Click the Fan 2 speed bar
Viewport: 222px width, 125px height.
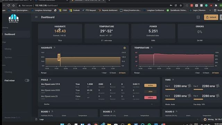tap(198, 90)
